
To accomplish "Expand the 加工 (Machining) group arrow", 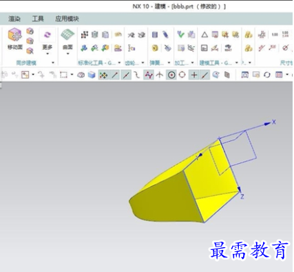I will pos(193,63).
